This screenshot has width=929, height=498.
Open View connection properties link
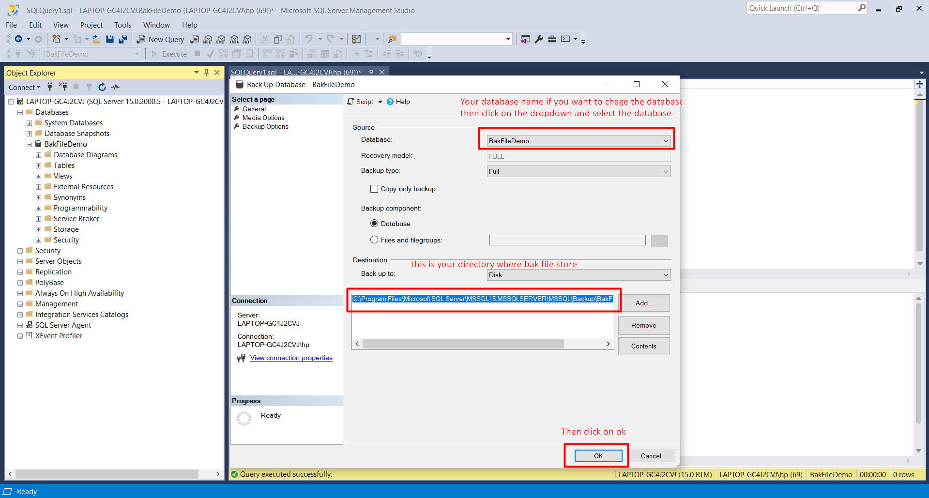[x=291, y=358]
